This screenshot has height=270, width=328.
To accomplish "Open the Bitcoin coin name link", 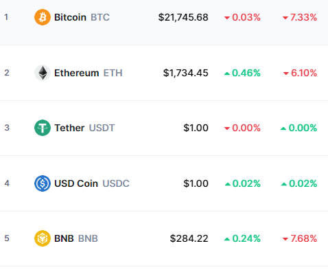I will click(x=70, y=17).
